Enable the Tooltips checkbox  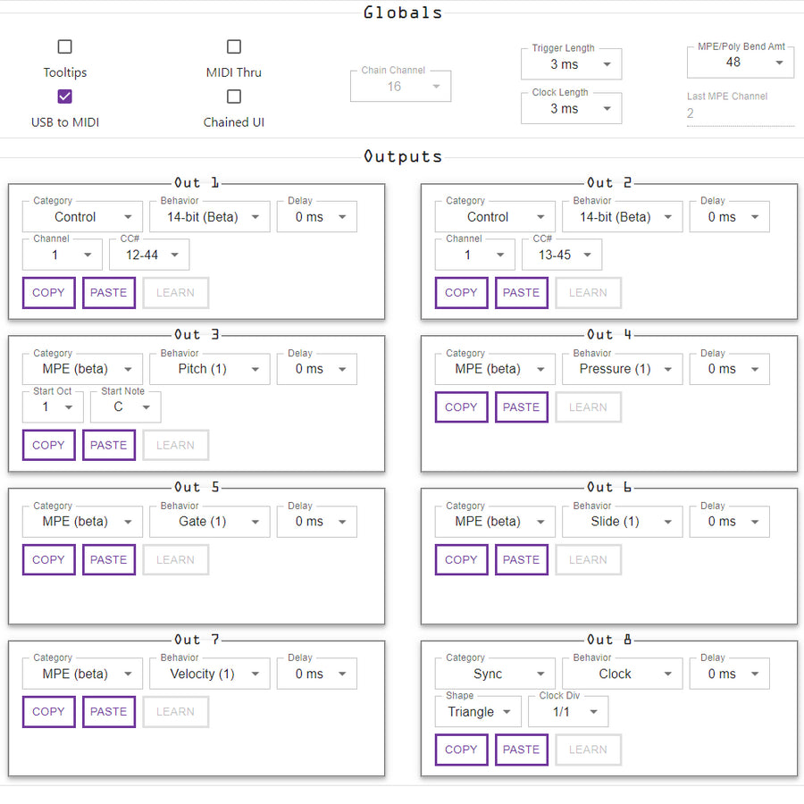point(64,46)
